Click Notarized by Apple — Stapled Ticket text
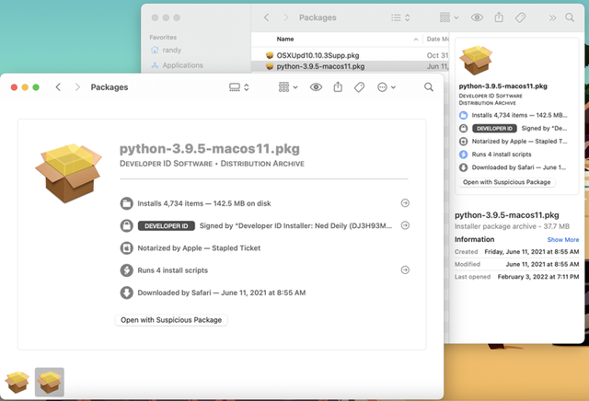 [199, 247]
